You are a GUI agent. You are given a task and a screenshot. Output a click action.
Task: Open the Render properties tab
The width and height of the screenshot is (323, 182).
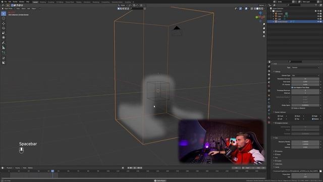[269, 71]
